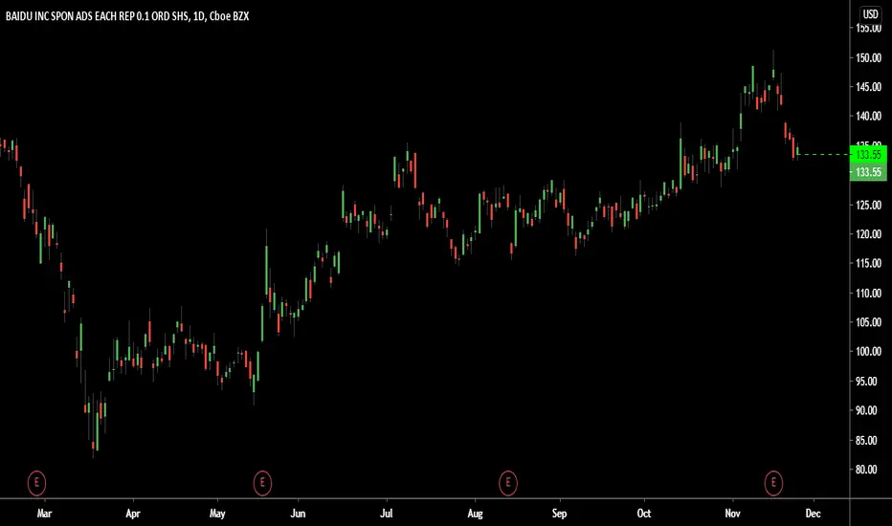This screenshot has height=526, width=892.
Task: Click the 125.00 price axis label
Action: [869, 205]
